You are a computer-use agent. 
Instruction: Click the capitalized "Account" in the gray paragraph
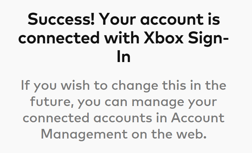[x=198, y=118]
